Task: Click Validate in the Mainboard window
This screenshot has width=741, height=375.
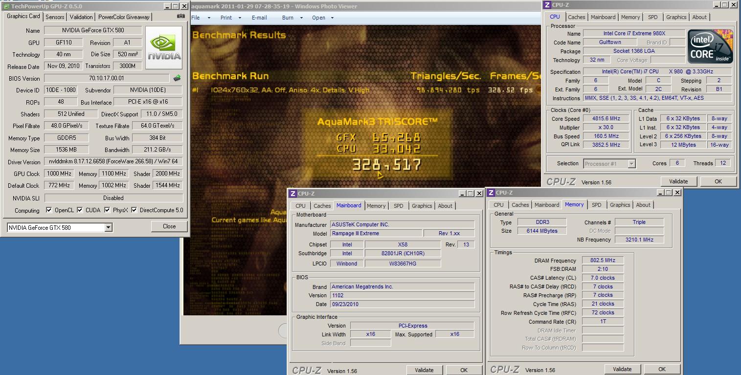Action: (x=425, y=370)
